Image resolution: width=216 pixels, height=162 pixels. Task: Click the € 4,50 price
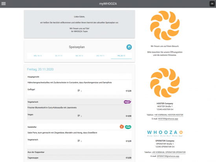[128, 116]
